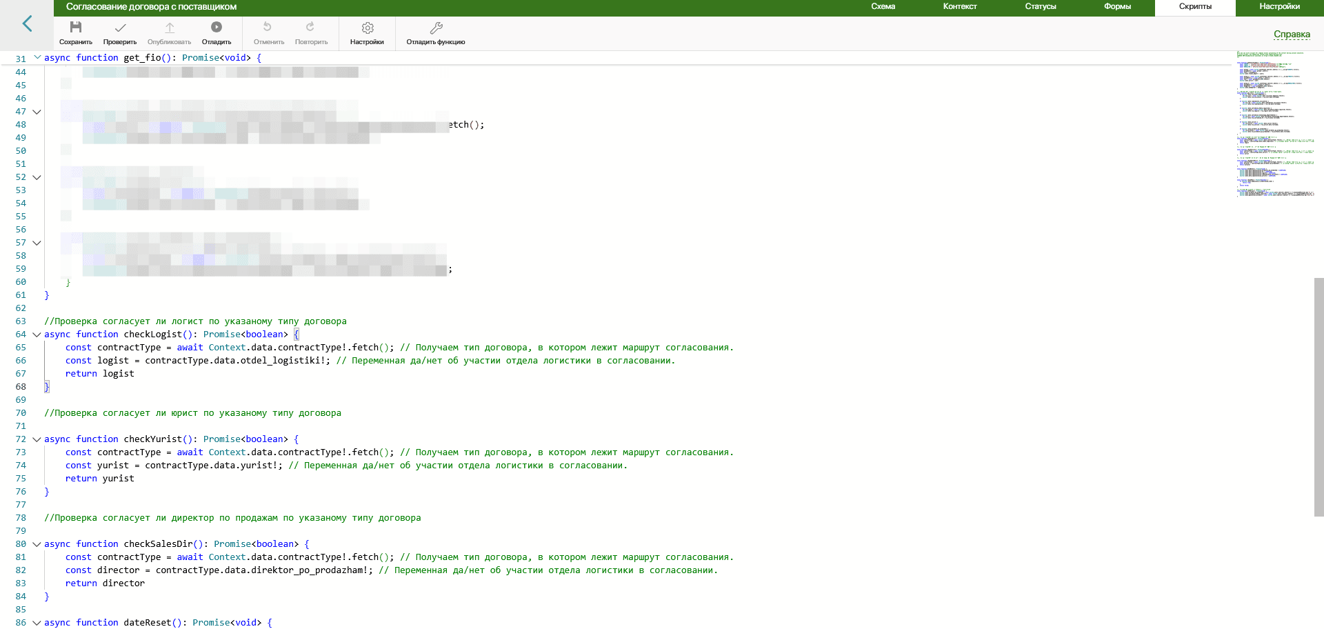Start debugging with Отладить play icon
Viewport: 1324px width, 629px height.
tap(217, 28)
